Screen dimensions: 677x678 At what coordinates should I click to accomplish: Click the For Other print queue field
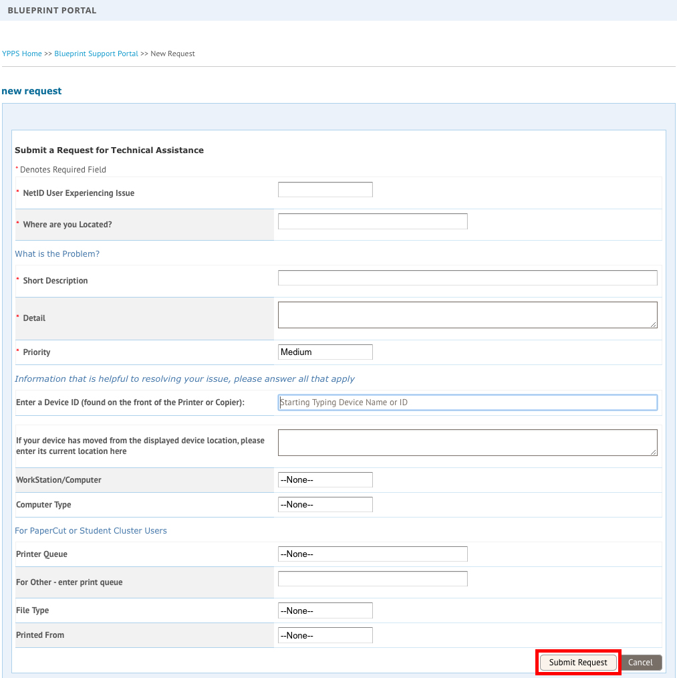coord(372,578)
